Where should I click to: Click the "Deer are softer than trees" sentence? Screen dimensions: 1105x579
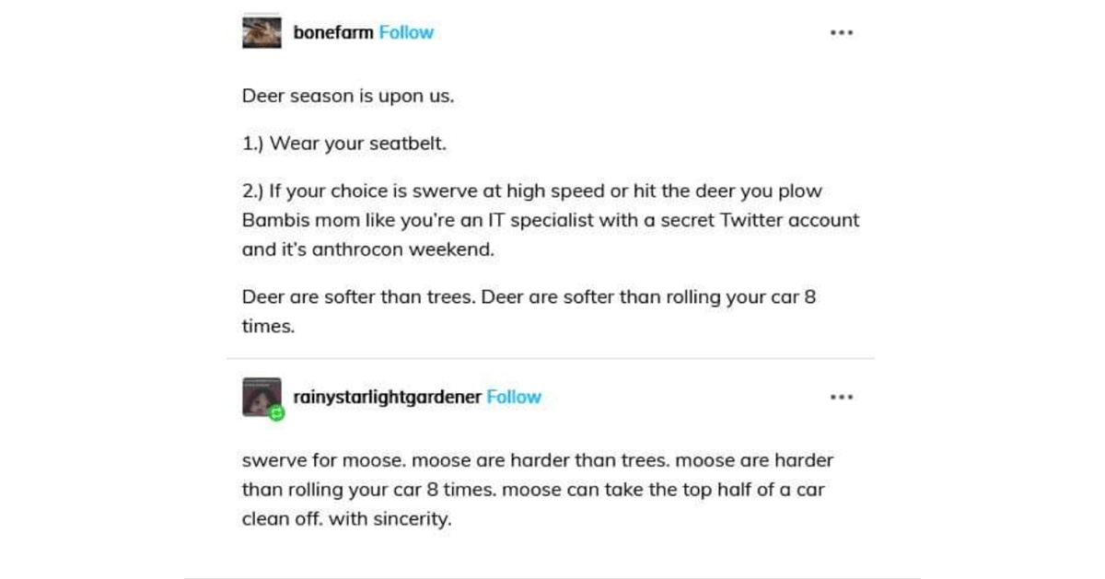(x=359, y=298)
